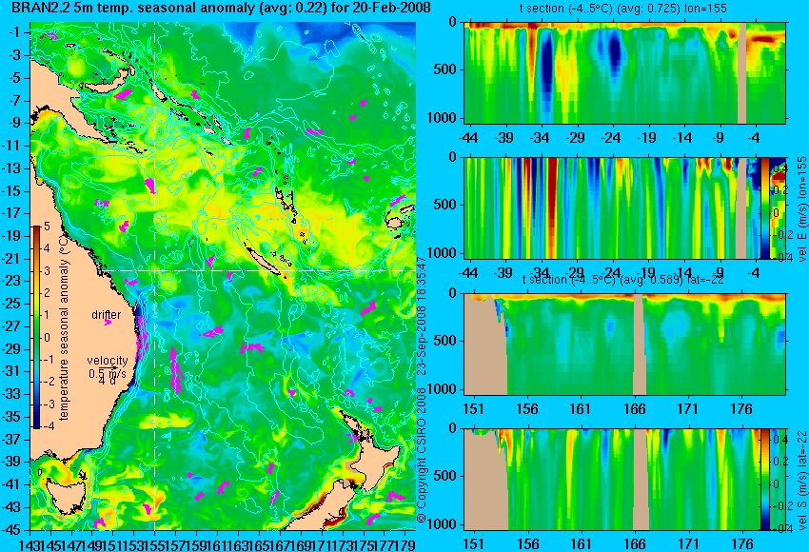This screenshot has height=552, width=809.
Task: Click the magenta drifter cluster near -31 latitude
Action: 176,371
